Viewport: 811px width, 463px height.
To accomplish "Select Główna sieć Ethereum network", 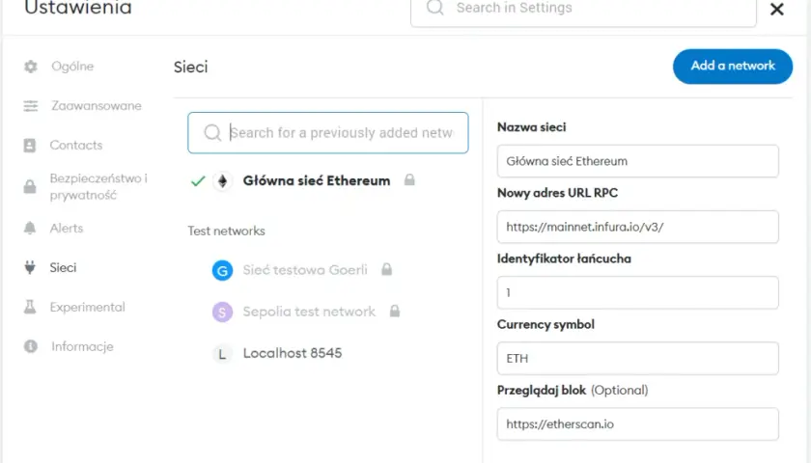I will coord(317,181).
